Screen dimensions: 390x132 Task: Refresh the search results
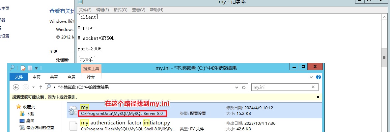(x=244, y=88)
